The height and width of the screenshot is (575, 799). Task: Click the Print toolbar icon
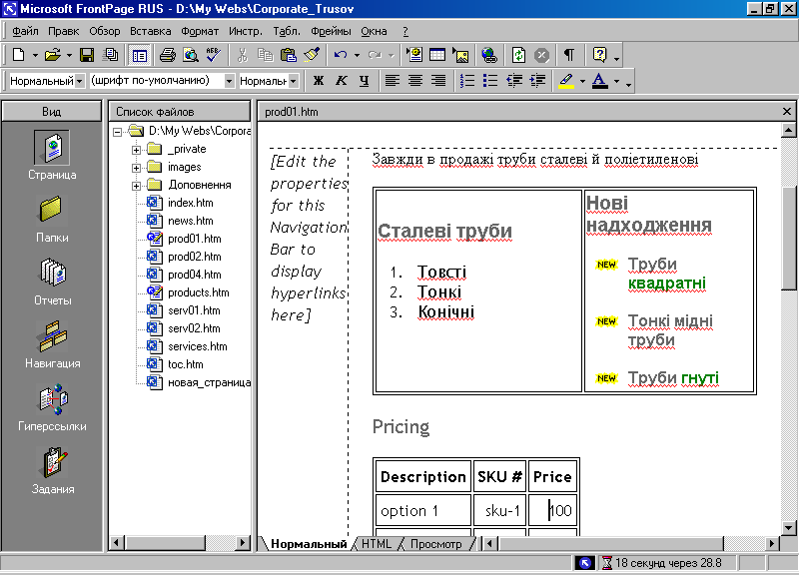click(x=167, y=55)
